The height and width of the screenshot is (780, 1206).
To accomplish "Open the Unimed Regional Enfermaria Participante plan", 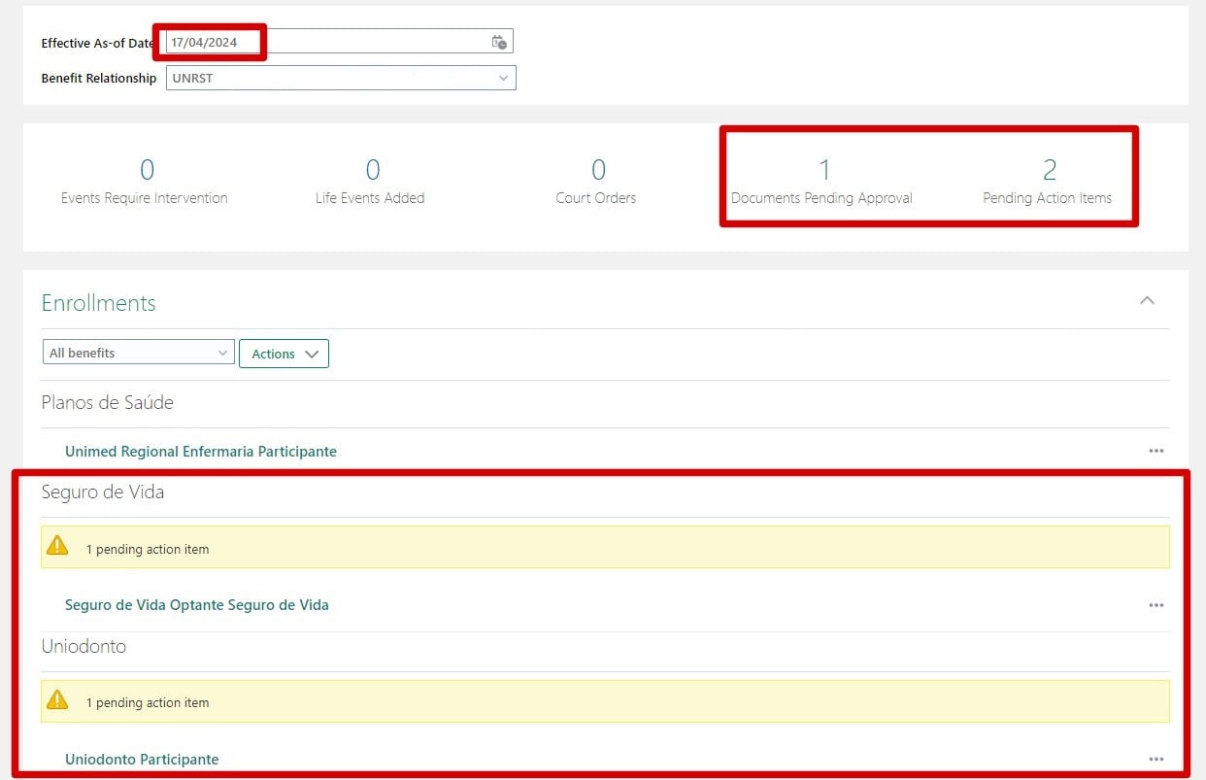I will tap(200, 451).
